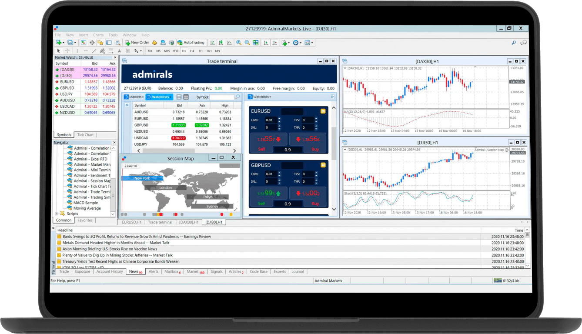Click the Symbol input field

pos(222,97)
